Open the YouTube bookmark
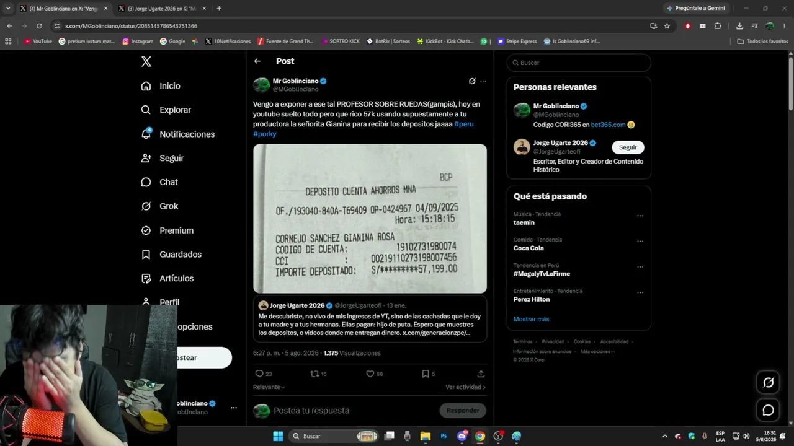The image size is (794, 446). (x=38, y=42)
